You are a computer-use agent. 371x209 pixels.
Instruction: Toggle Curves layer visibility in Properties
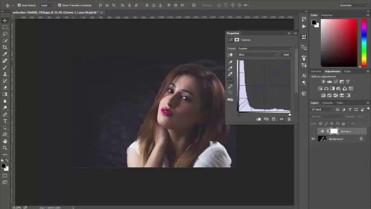(281, 119)
